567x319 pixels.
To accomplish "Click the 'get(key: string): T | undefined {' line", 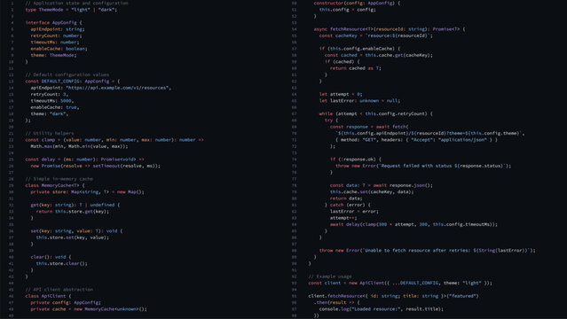I will coord(75,205).
